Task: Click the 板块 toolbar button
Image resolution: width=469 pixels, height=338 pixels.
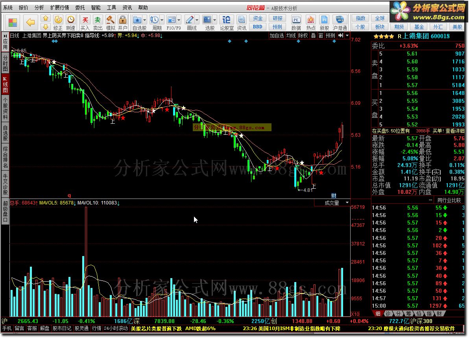Action: (x=380, y=27)
